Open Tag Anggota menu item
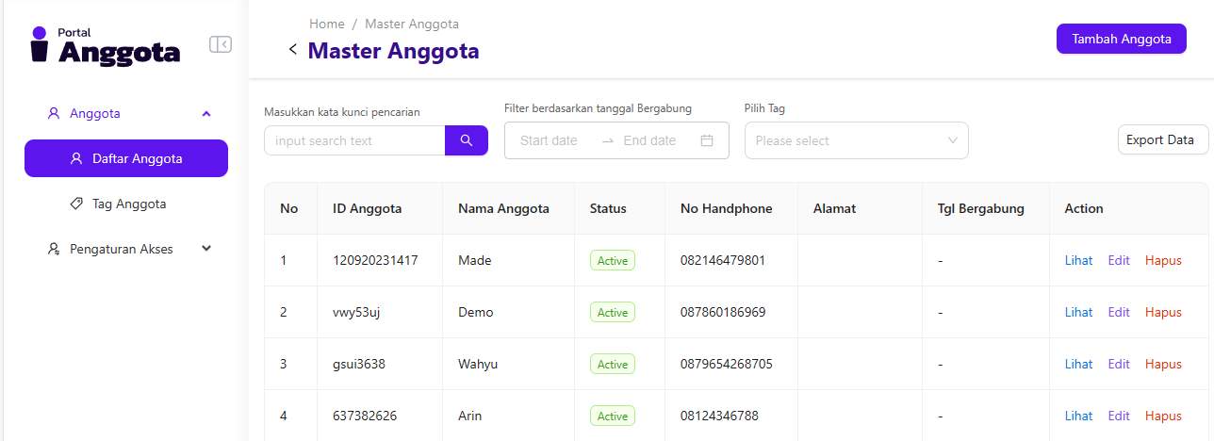1214x441 pixels. (x=129, y=204)
